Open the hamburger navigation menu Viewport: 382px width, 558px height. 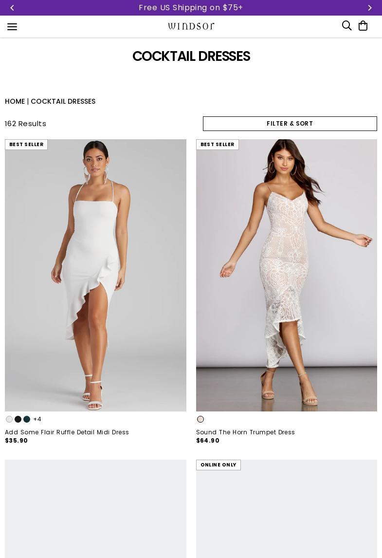12,27
